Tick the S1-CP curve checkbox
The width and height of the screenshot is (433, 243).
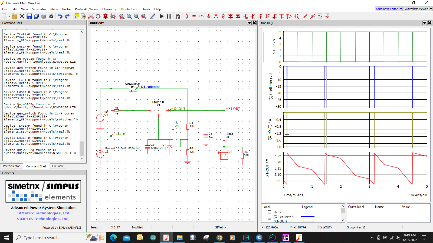click(x=269, y=212)
